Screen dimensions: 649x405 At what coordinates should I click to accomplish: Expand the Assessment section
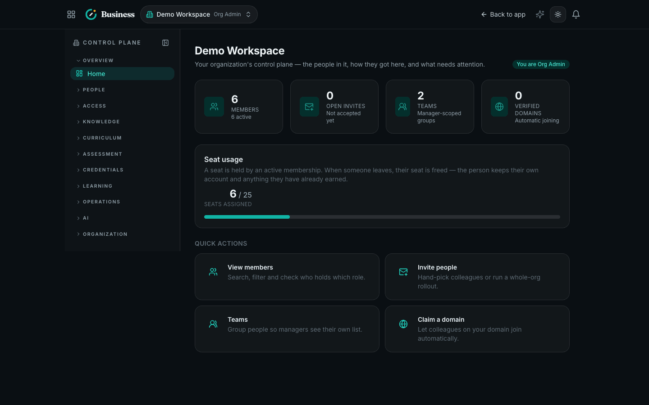[100, 154]
